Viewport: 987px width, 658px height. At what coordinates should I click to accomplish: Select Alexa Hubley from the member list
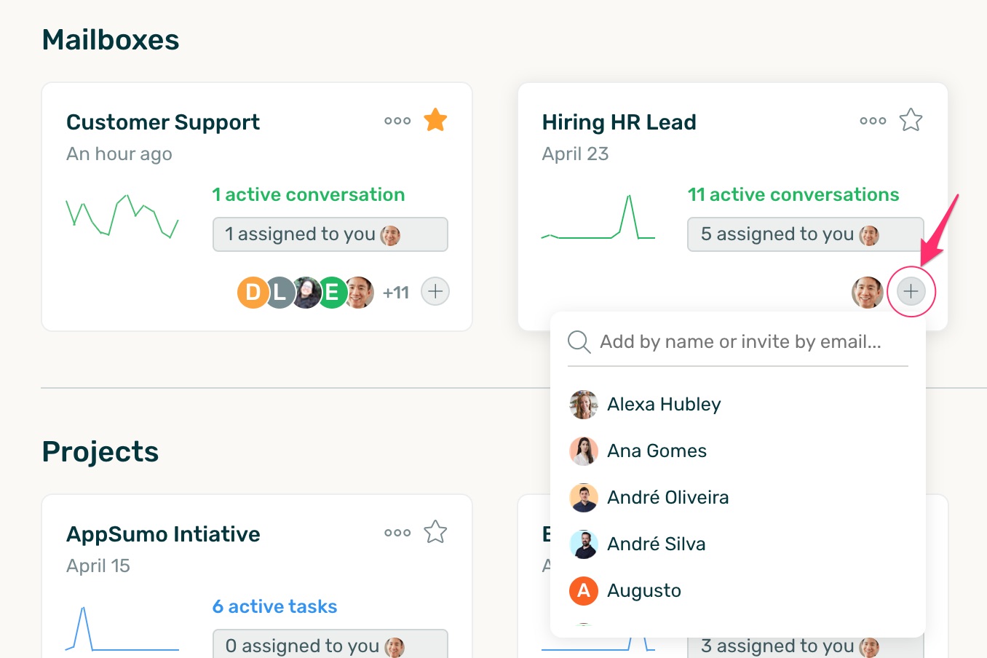[x=663, y=405]
